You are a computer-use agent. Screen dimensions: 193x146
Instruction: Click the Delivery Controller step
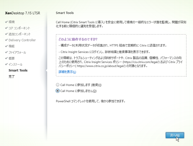pos(22,40)
